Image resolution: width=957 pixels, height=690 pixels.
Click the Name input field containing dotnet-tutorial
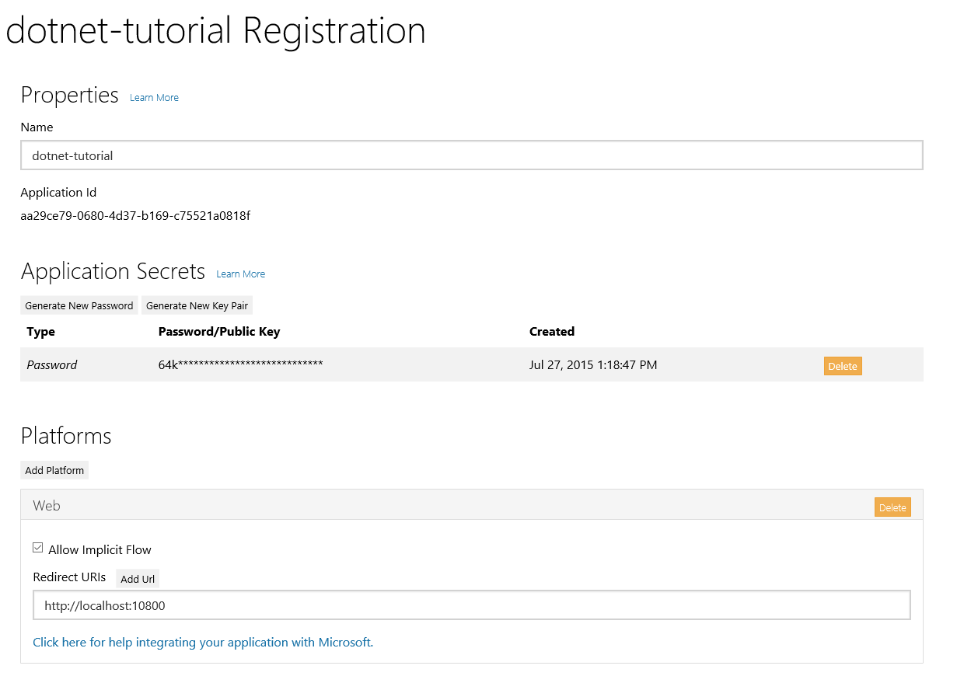472,155
